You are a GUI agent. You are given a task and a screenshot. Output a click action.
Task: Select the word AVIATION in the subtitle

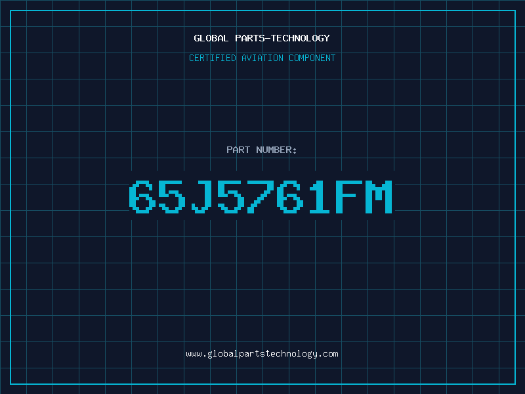point(262,58)
